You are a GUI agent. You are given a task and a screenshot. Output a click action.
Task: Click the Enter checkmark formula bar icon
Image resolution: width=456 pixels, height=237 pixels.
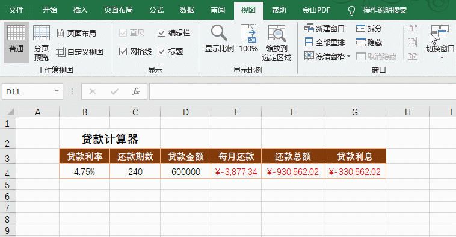[114, 91]
